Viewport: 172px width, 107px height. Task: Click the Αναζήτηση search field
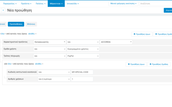coord(155,4)
